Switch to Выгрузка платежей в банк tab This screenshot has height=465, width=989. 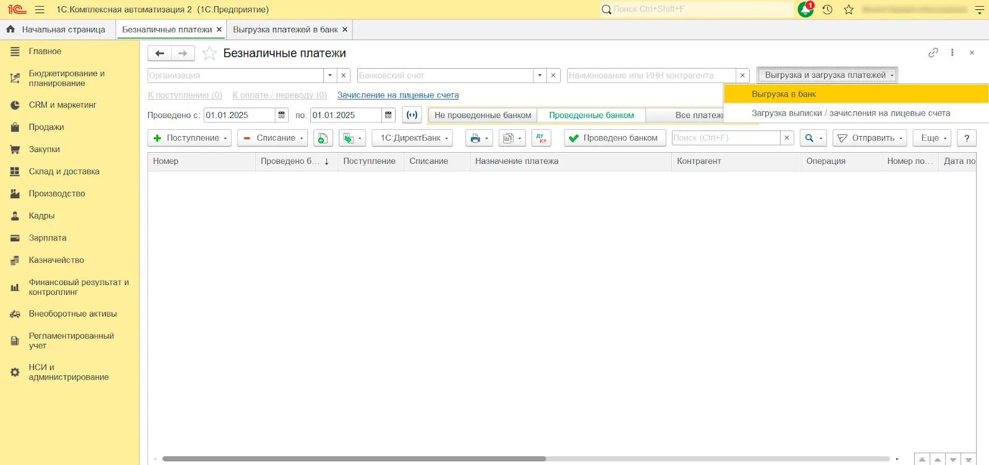click(285, 30)
